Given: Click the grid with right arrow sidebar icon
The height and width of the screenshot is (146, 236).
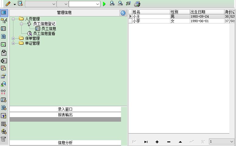Looking at the screenshot, I should (4, 61).
